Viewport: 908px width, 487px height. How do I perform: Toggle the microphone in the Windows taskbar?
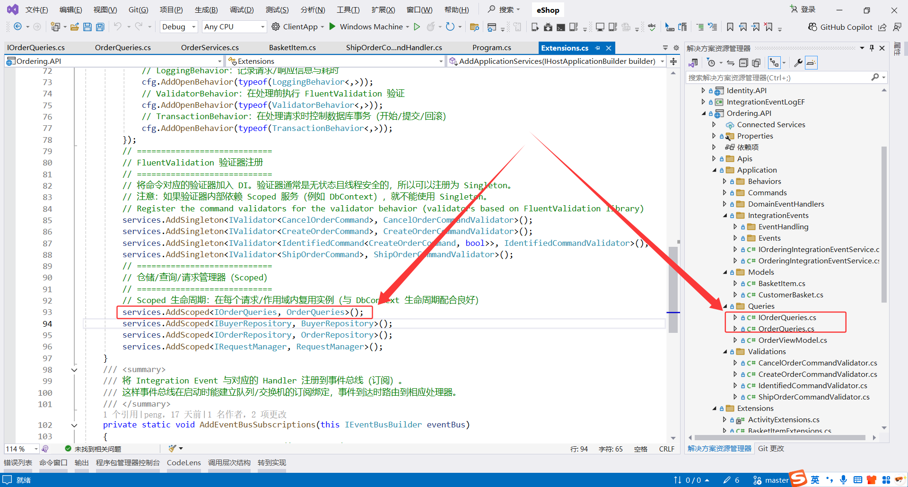(x=844, y=480)
